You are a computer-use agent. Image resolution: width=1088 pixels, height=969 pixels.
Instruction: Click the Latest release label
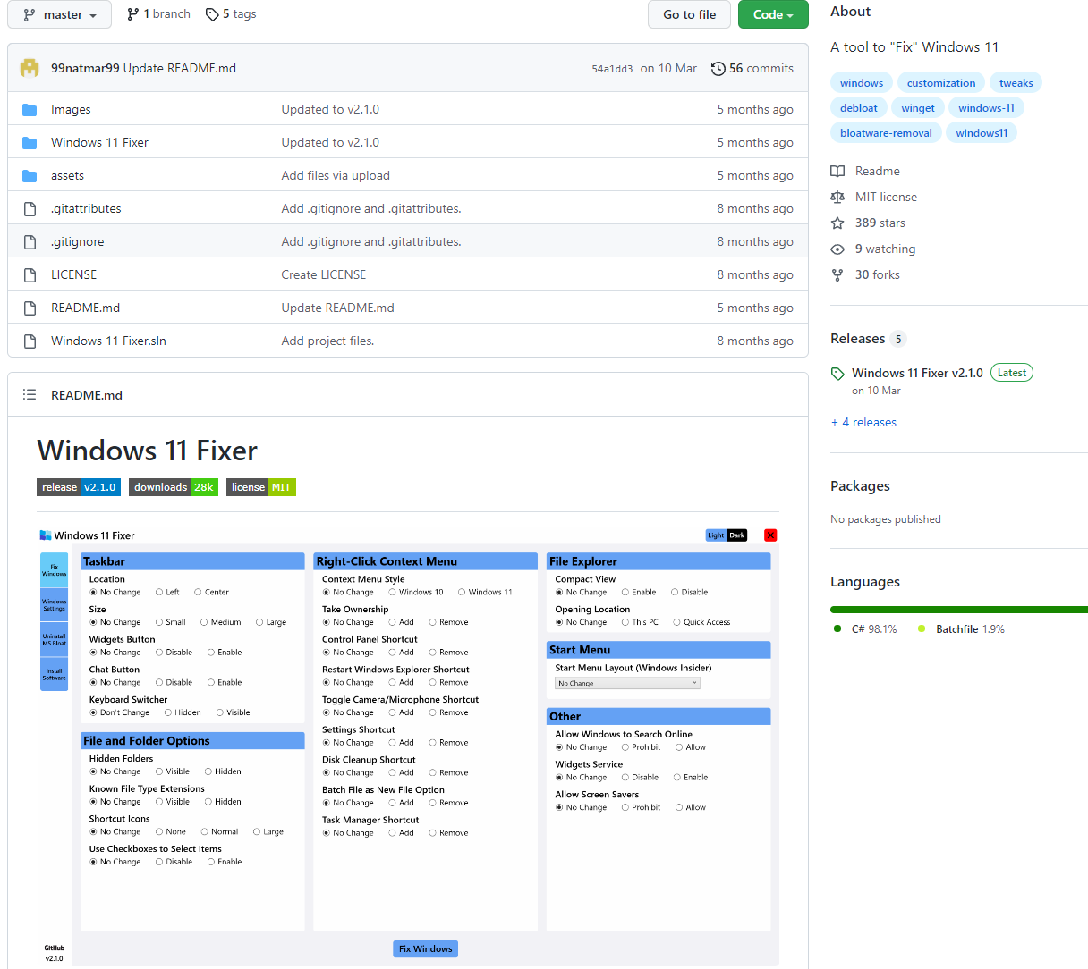click(x=1012, y=373)
